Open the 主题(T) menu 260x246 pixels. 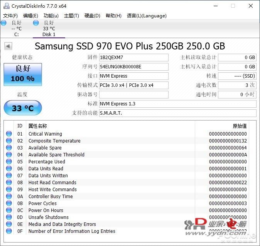(x=71, y=16)
